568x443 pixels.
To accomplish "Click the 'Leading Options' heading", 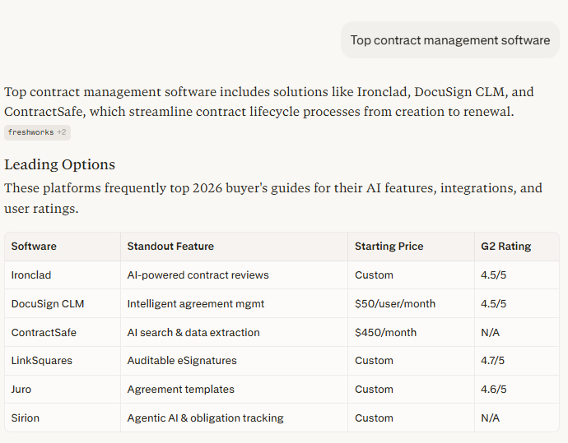I will [x=60, y=164].
